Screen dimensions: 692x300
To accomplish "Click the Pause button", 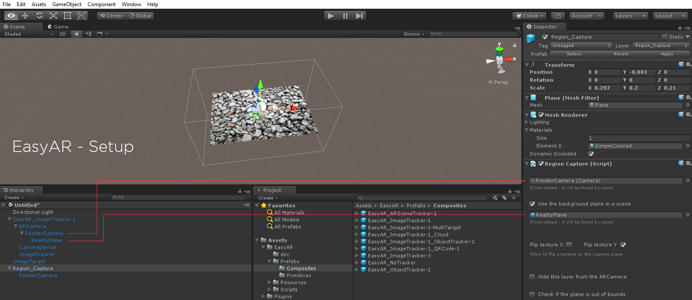I will pyautogui.click(x=345, y=16).
